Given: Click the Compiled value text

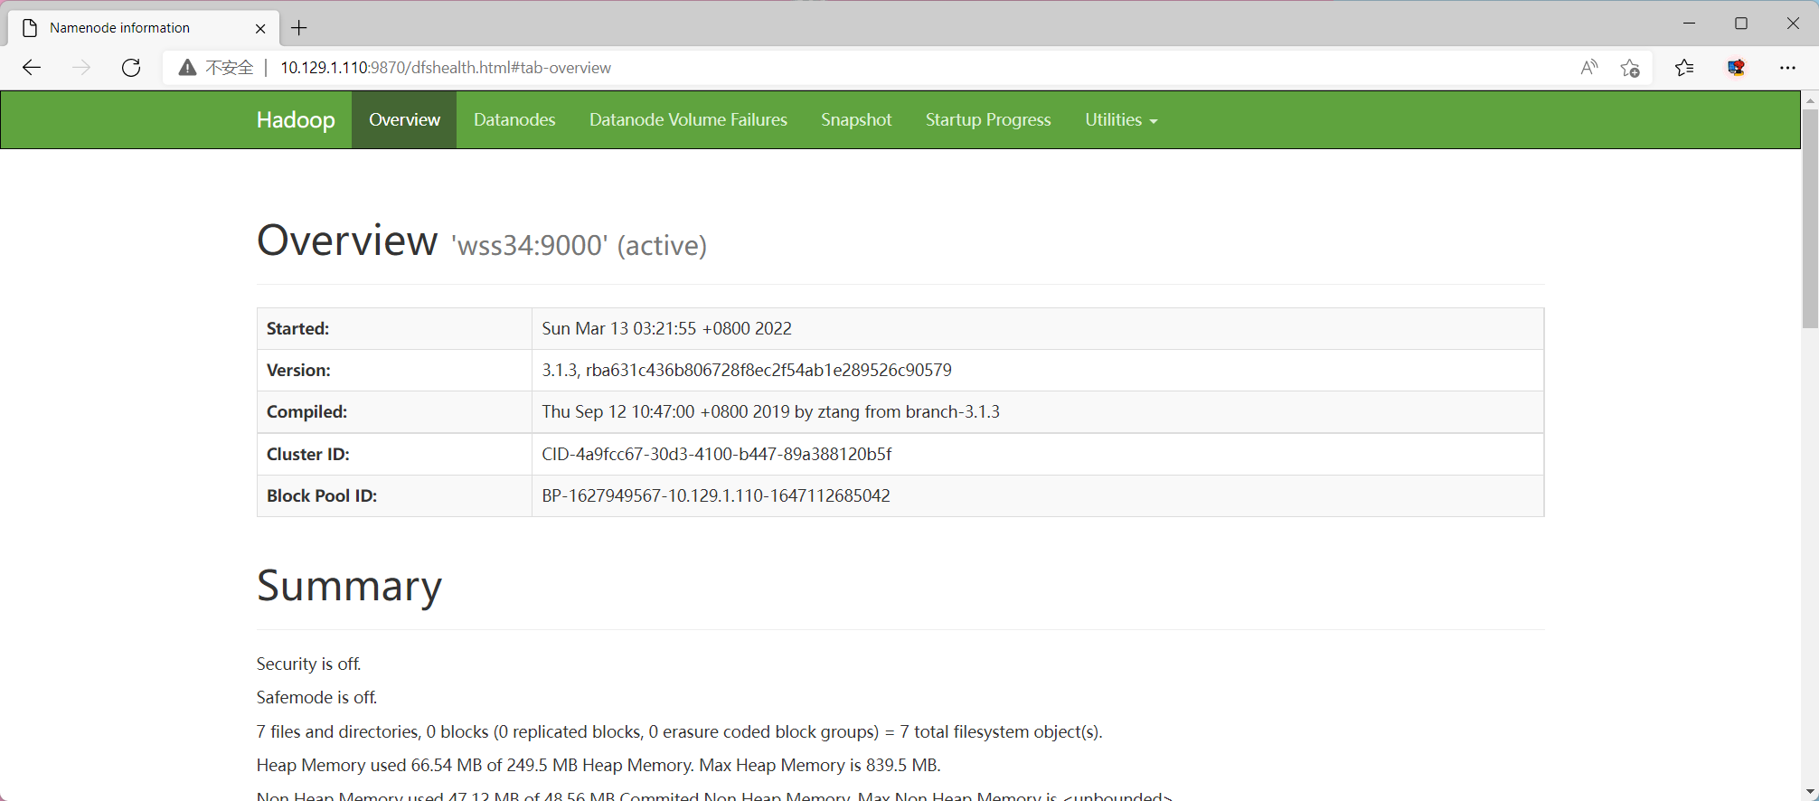Looking at the screenshot, I should click(x=771, y=411).
